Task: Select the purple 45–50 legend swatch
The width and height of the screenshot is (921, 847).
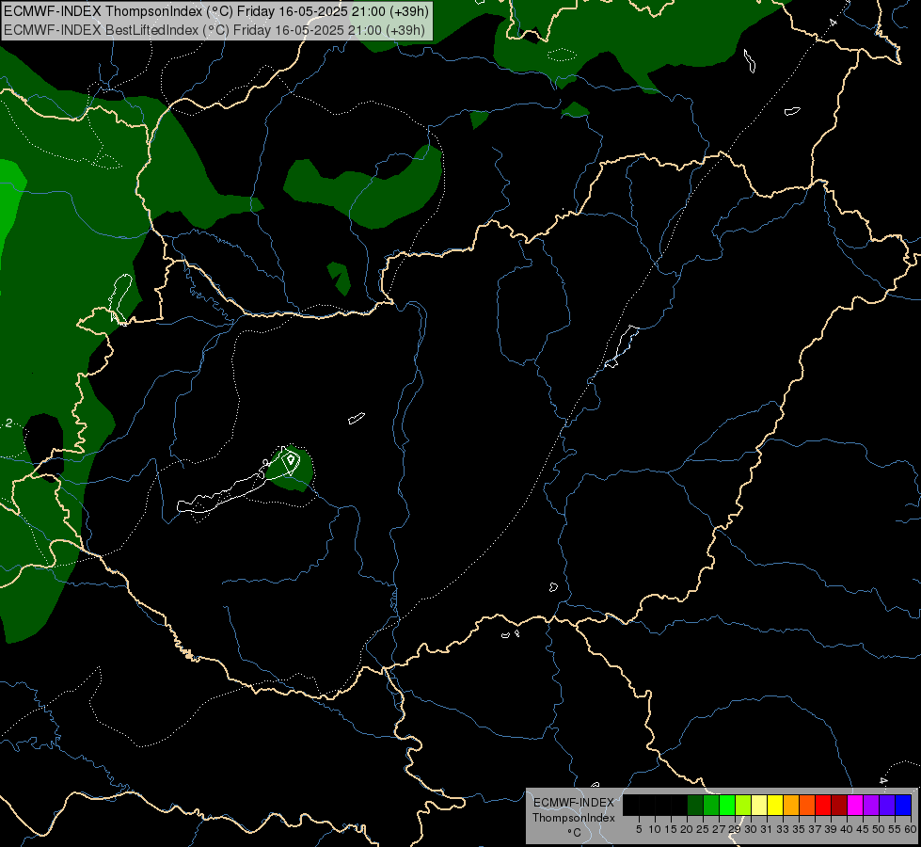Action: point(871,805)
